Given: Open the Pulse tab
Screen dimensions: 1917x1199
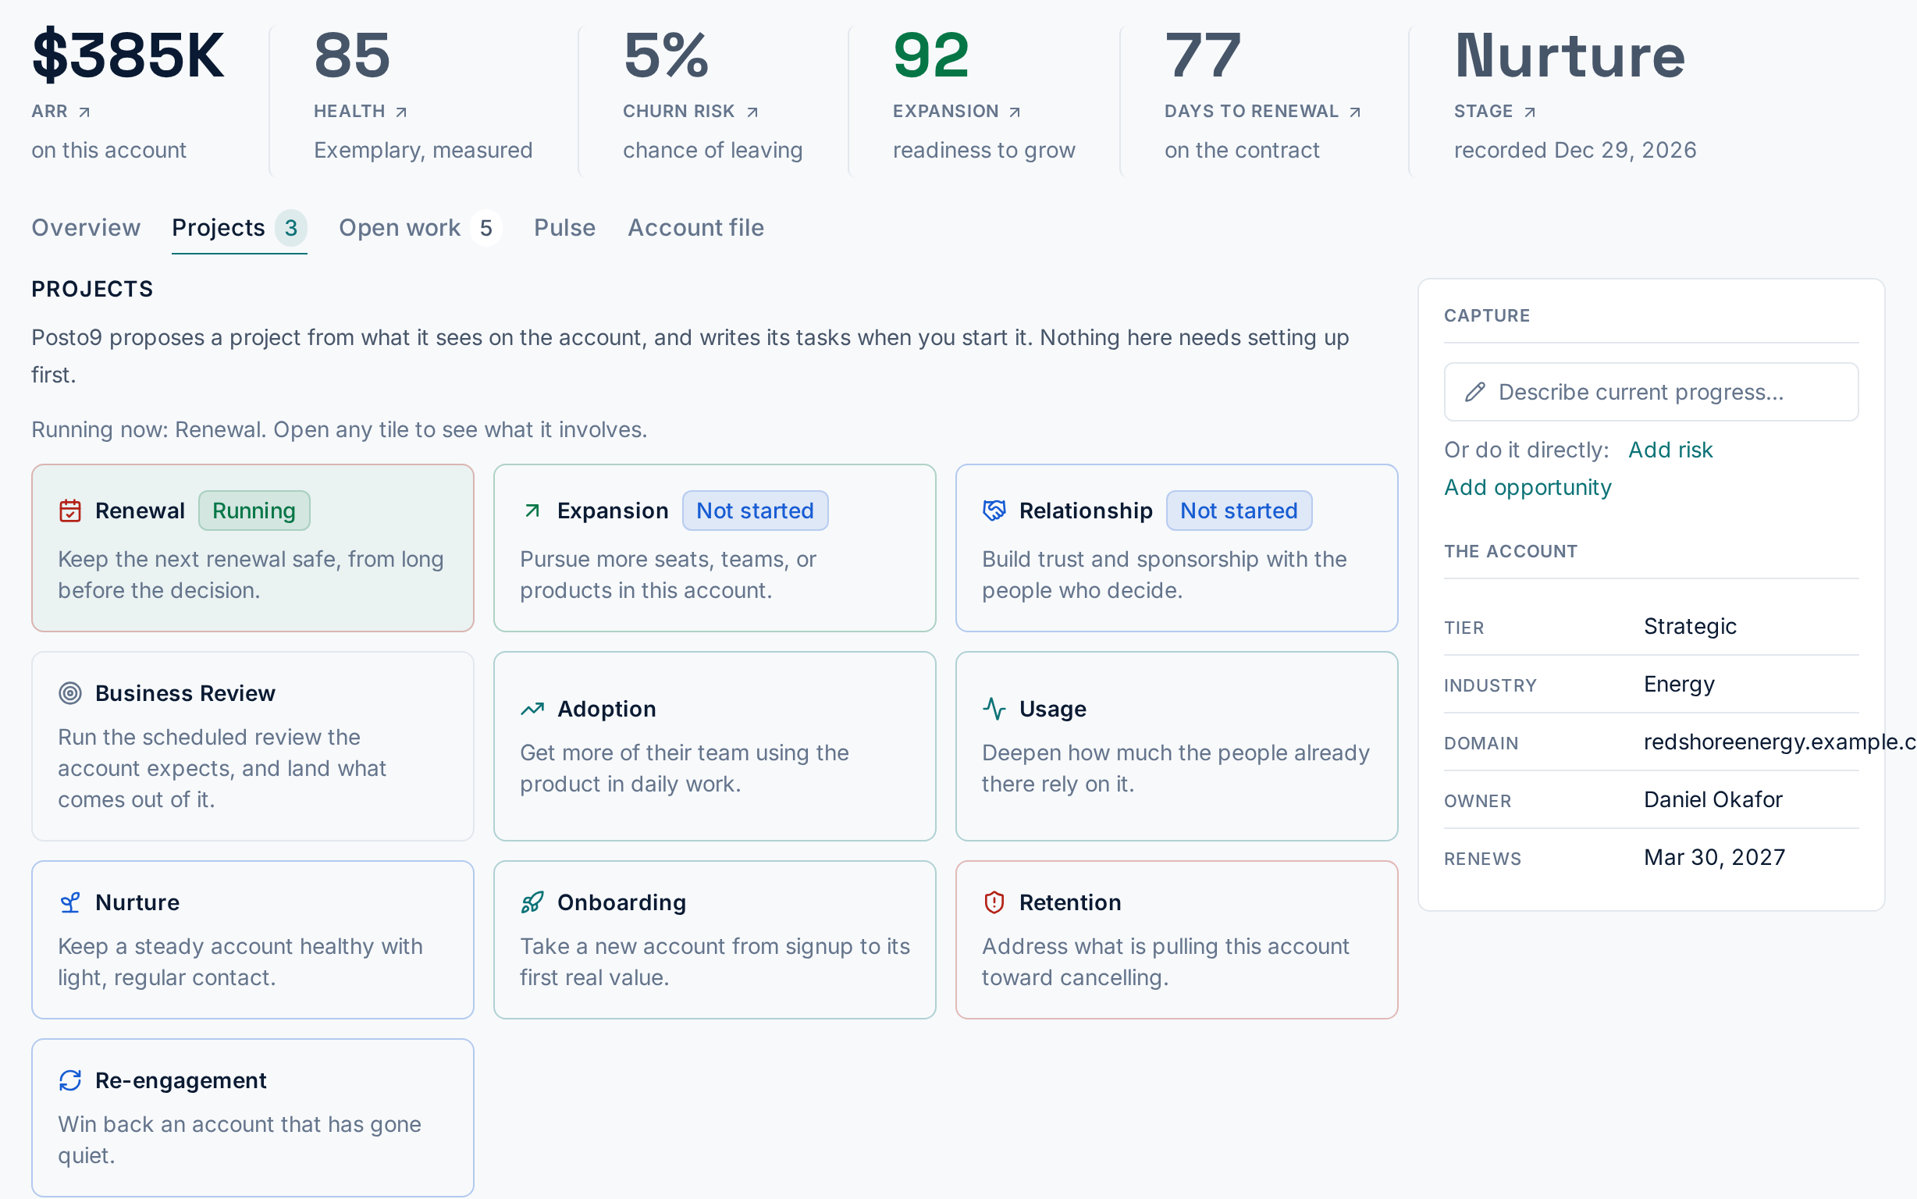Looking at the screenshot, I should tap(564, 228).
